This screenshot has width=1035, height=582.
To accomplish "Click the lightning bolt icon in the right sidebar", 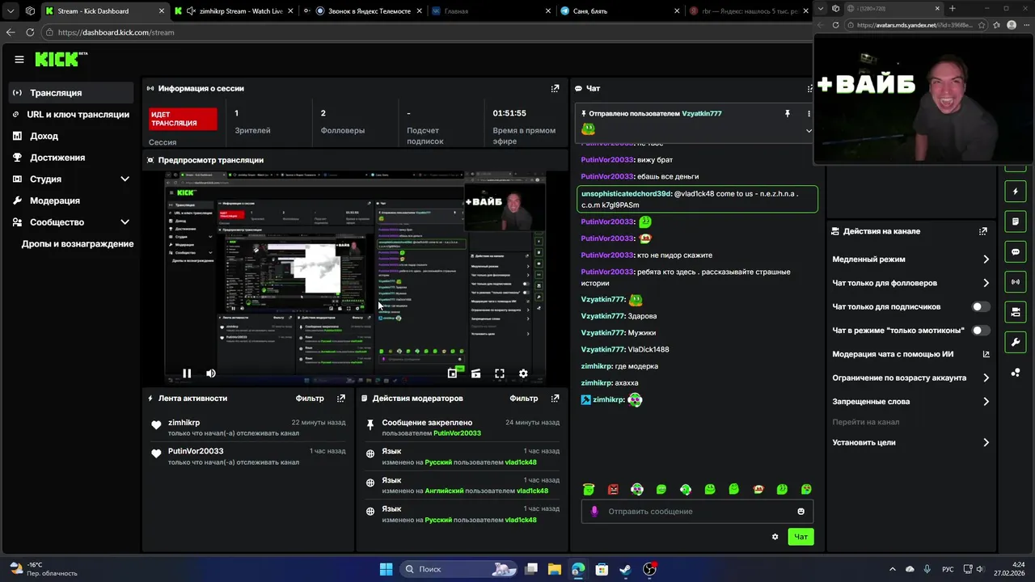I will (x=1016, y=192).
